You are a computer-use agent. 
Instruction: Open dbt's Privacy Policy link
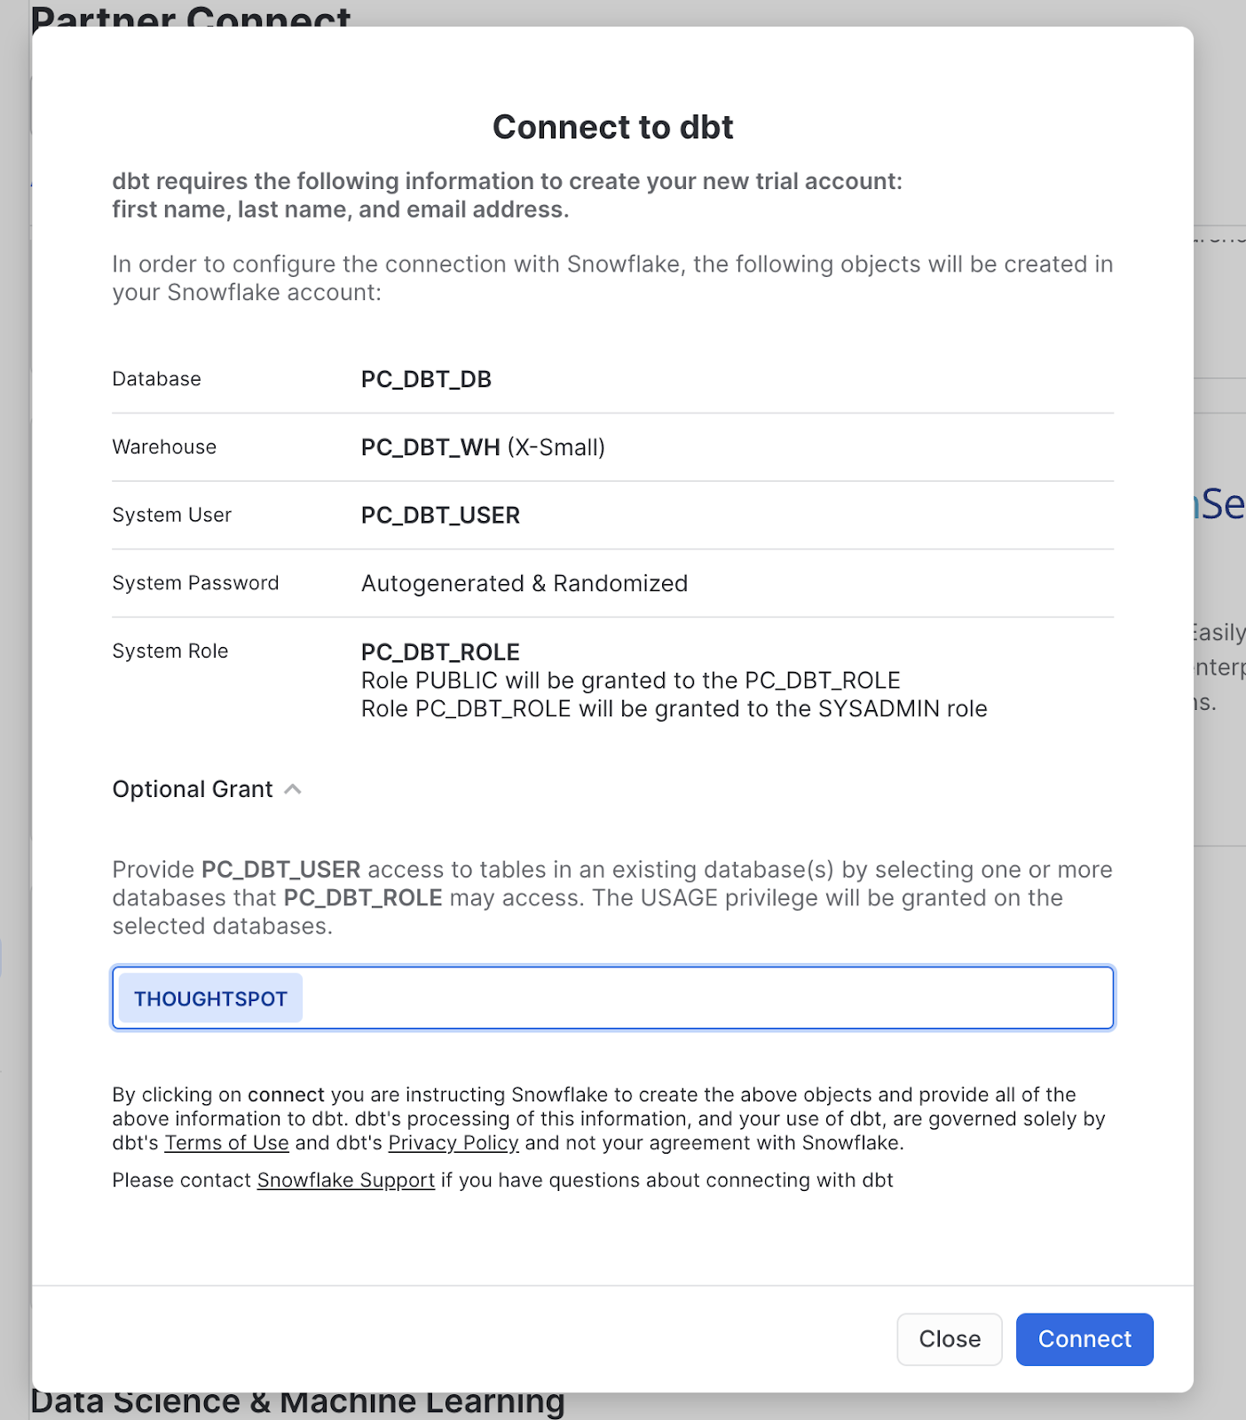tap(453, 1143)
